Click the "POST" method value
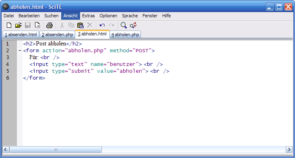Viewport: 295px width, 158px height. 142,51
